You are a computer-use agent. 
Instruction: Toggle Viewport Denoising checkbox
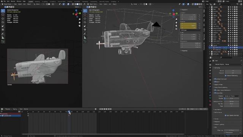click(226, 75)
